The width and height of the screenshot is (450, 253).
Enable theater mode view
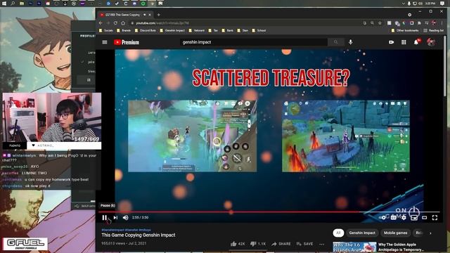(x=425, y=218)
